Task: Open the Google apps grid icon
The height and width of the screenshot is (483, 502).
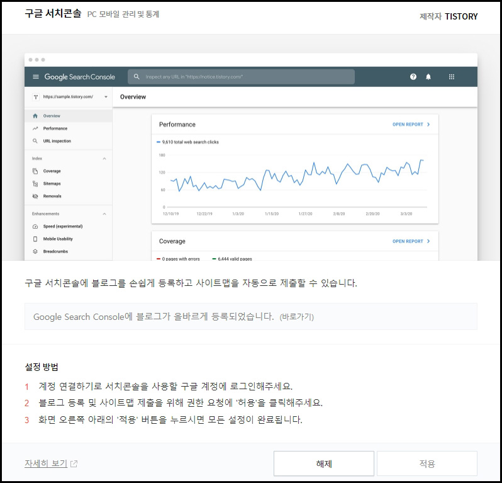Action: pyautogui.click(x=452, y=77)
